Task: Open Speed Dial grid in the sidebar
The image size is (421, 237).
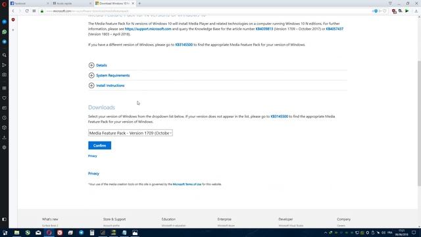Action: coord(5,88)
